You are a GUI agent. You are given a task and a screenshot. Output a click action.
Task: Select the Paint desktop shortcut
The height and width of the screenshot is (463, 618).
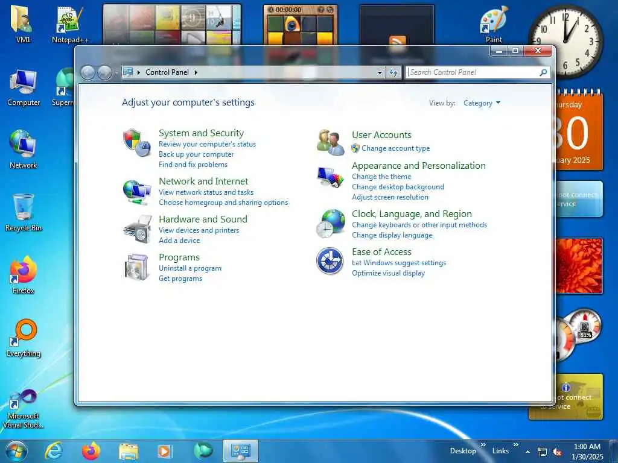tap(494, 24)
